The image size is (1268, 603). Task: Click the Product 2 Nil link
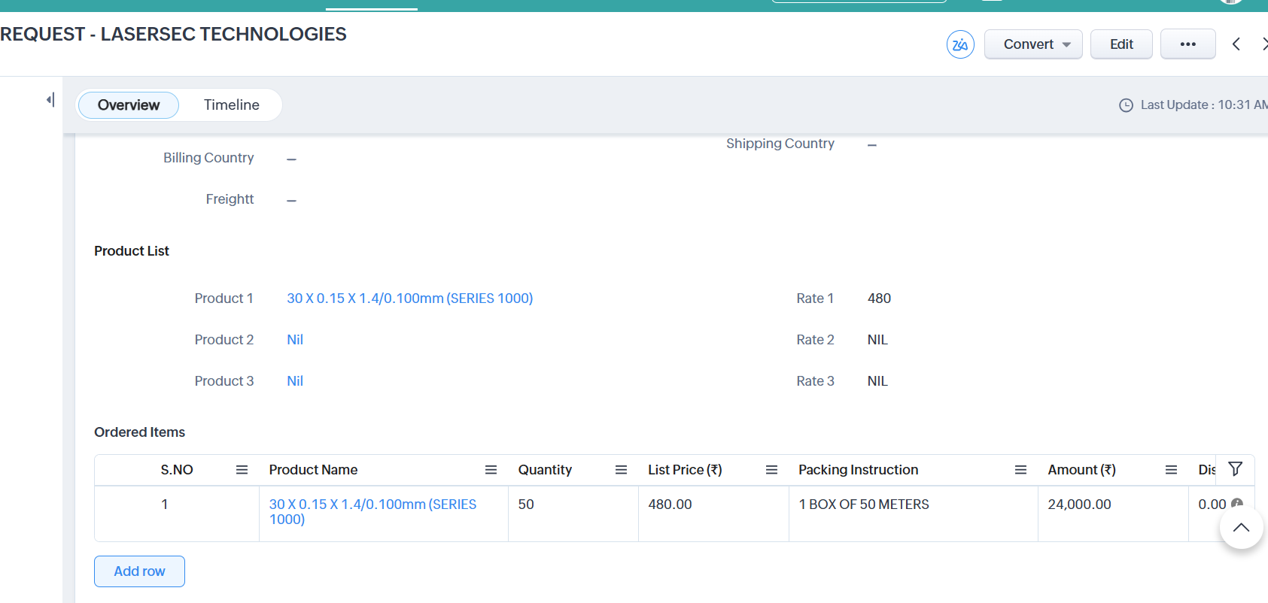(x=295, y=340)
